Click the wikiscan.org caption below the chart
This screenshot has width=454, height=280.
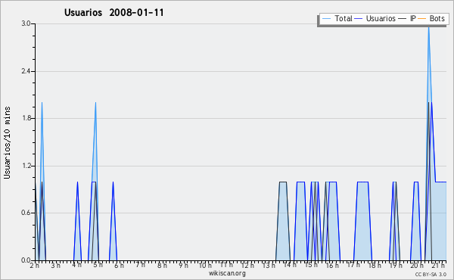pyautogui.click(x=227, y=273)
